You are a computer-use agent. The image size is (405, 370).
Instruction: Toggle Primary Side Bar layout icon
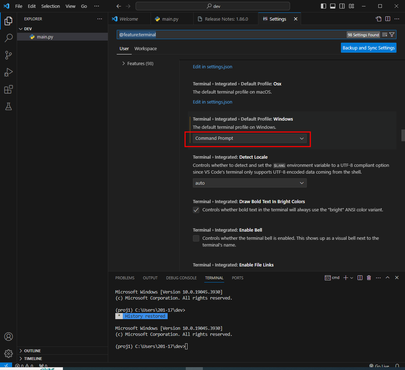point(324,6)
